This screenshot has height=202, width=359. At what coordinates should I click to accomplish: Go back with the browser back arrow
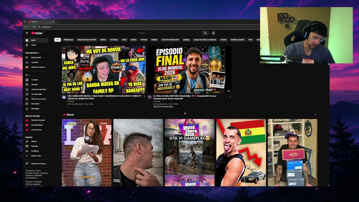25,27
